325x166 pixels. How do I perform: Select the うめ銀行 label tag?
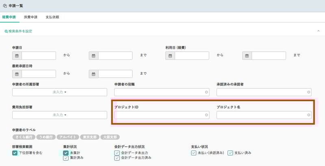[46, 137]
